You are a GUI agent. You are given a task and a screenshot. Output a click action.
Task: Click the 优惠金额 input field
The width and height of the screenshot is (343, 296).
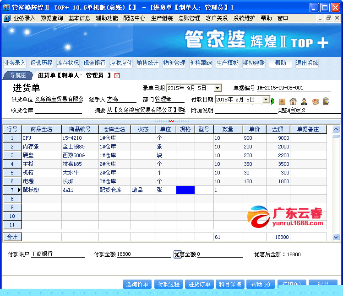220,254
